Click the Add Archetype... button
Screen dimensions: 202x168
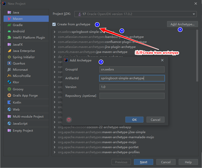[182, 24]
